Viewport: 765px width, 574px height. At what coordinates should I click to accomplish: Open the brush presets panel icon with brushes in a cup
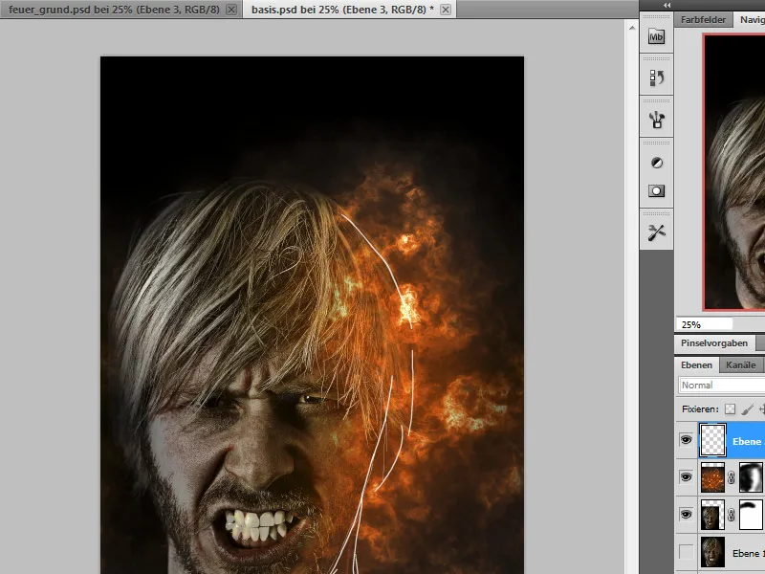(656, 120)
